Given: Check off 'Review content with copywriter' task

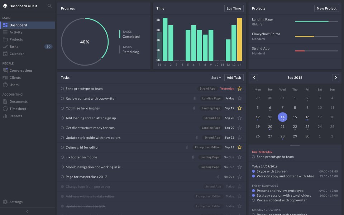Looking at the screenshot, I should pos(62,99).
